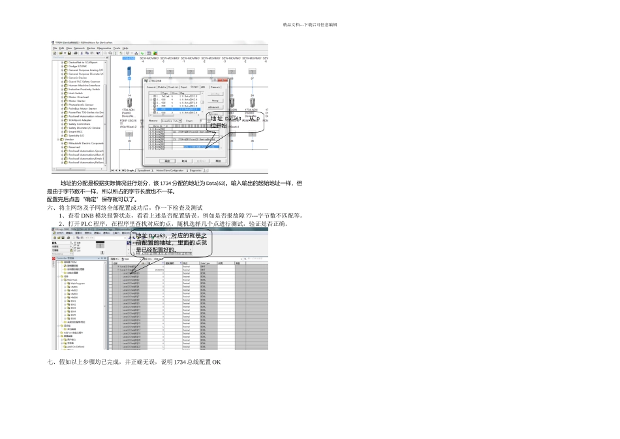Screen dimensions: 620x439
Task: Open the Tools menu in RSNetWorx
Action: (117, 48)
